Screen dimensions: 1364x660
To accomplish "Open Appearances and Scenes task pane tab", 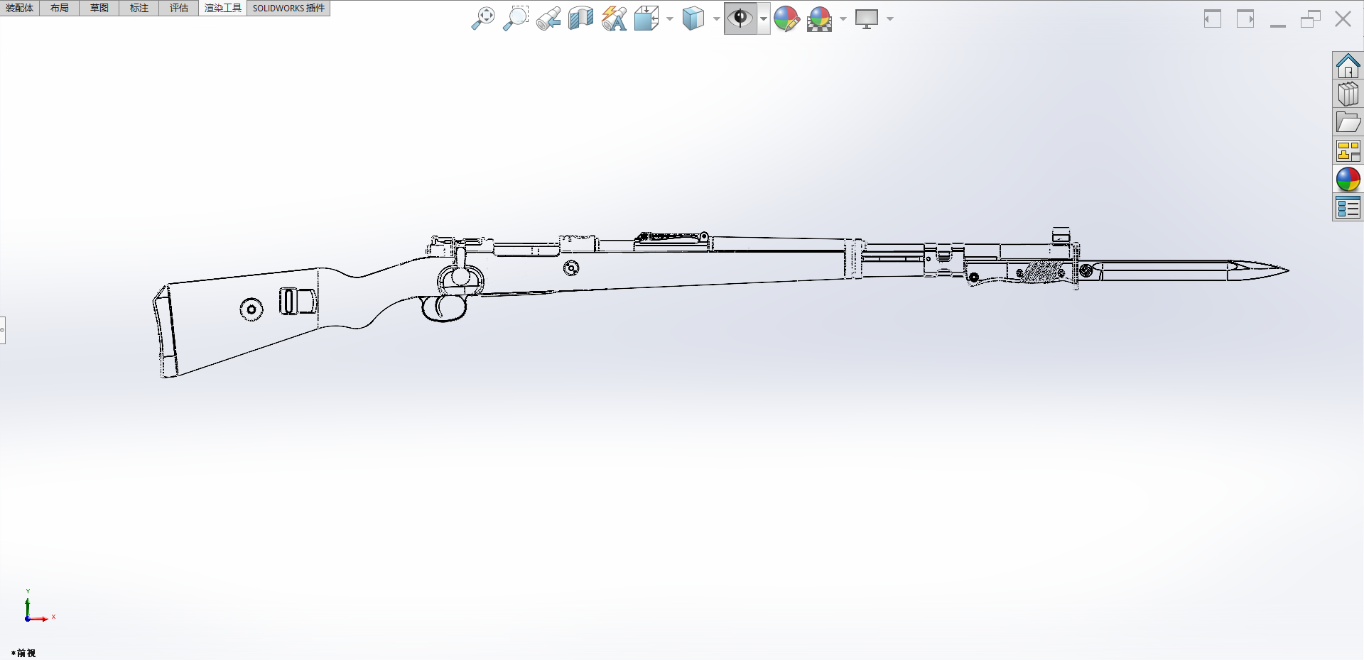I will [1348, 179].
